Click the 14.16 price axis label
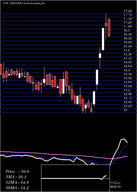 (128, 74)
